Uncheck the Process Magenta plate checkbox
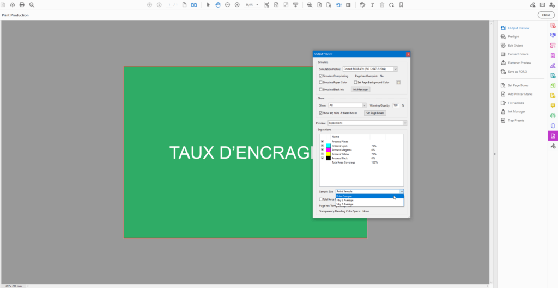The height and width of the screenshot is (288, 558). (x=322, y=150)
